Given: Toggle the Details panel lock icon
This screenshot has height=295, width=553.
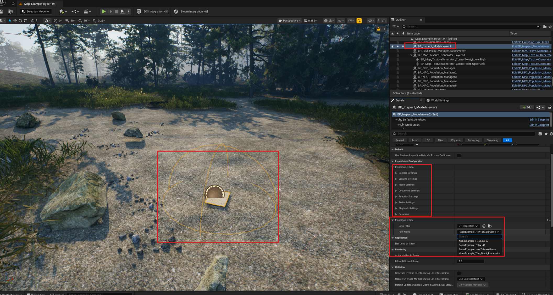Looking at the screenshot, I should click(x=550, y=107).
